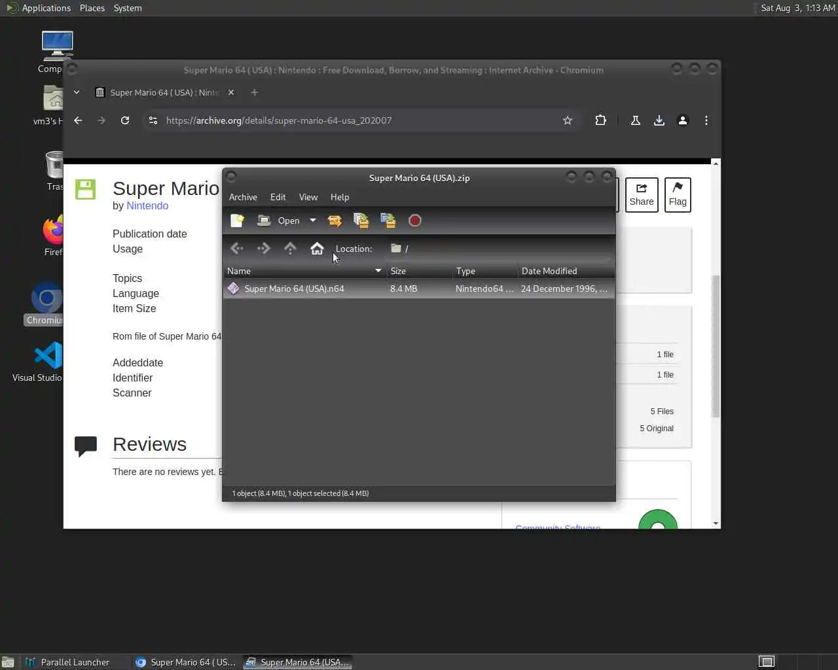
Task: Click the Reviews heading speech bubble icon
Action: [x=86, y=446]
